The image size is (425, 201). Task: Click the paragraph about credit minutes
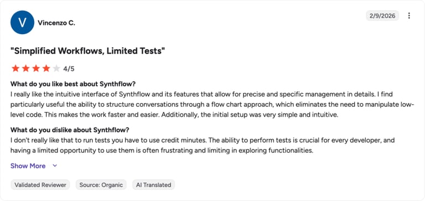pyautogui.click(x=203, y=146)
